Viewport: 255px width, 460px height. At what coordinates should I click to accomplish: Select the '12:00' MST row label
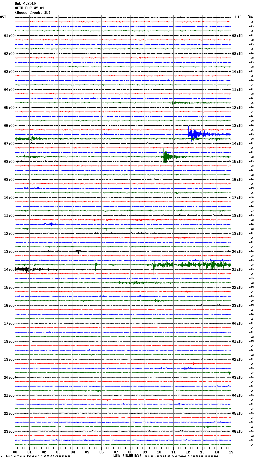pyautogui.click(x=9, y=234)
